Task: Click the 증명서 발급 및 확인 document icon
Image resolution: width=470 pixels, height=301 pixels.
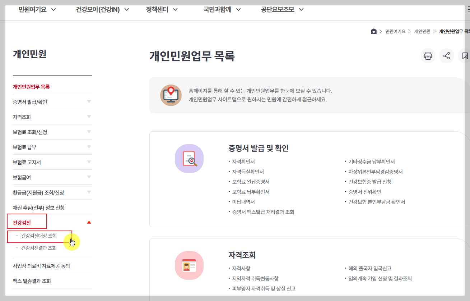Action: 189,159
